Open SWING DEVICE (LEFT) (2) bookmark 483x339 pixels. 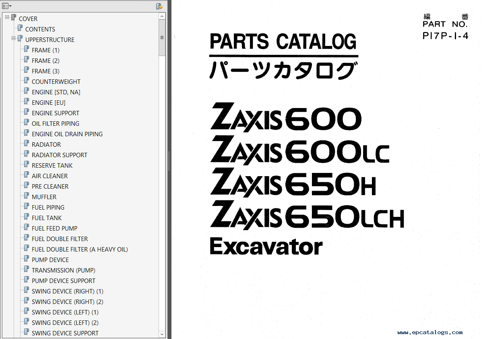[x=65, y=323]
